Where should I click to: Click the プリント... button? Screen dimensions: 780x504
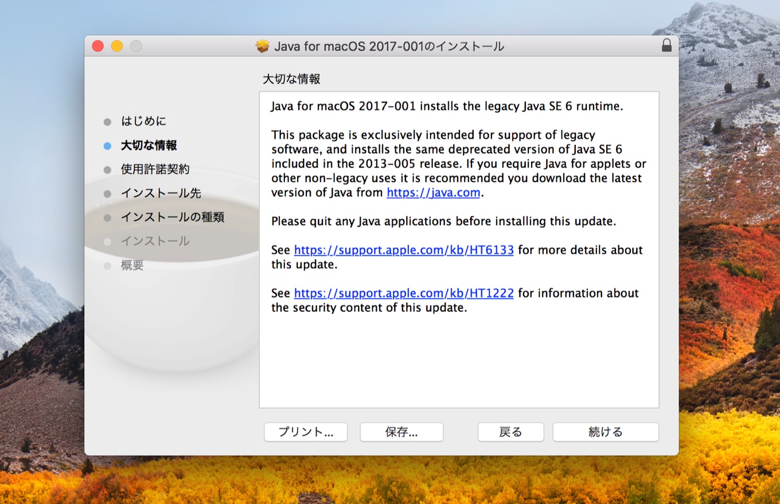pyautogui.click(x=306, y=432)
